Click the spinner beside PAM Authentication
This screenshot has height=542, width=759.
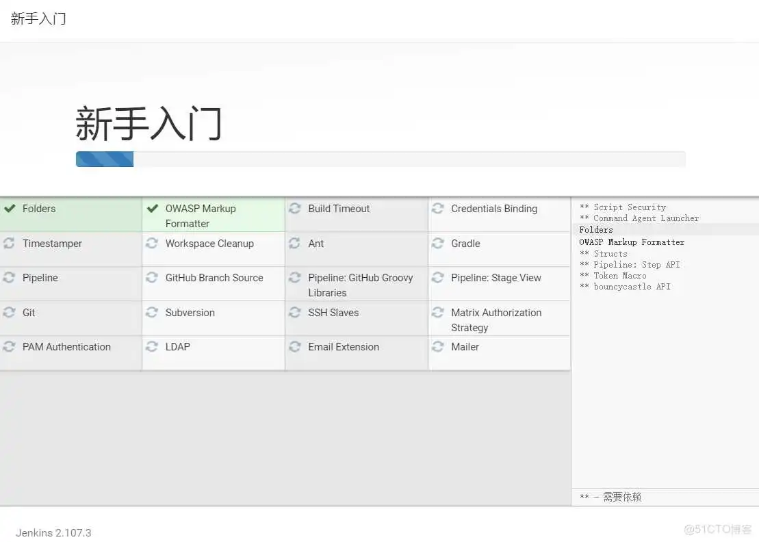click(10, 347)
